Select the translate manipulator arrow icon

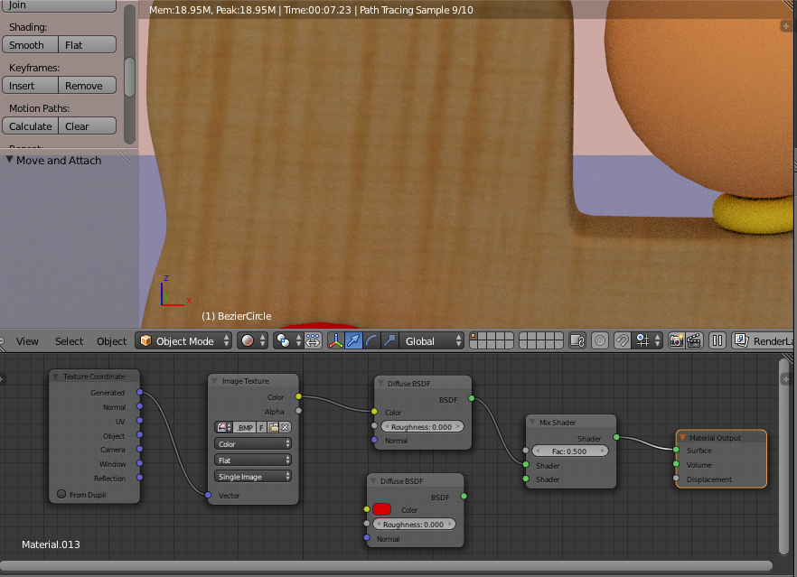click(x=353, y=340)
